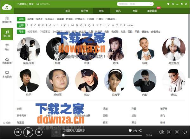190x139 pixels.
Task: Favorite the song with heart icon
Action: click(130, 130)
